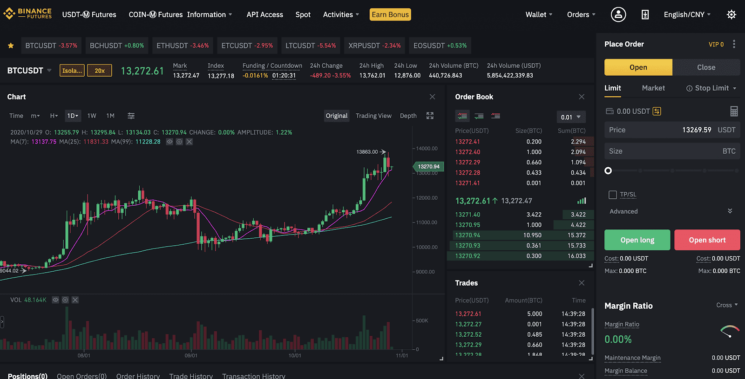This screenshot has width=745, height=379.
Task: Open Place Order more options menu
Action: (x=734, y=44)
